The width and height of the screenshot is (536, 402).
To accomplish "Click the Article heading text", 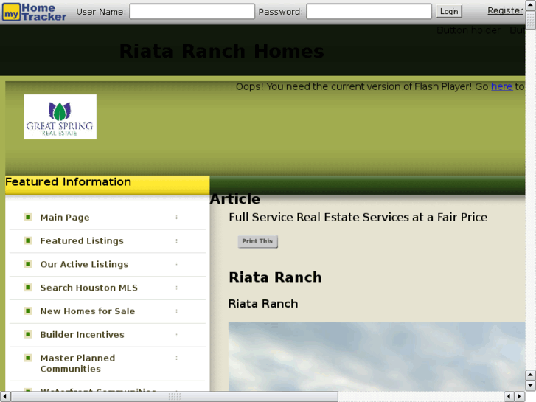I will (235, 199).
